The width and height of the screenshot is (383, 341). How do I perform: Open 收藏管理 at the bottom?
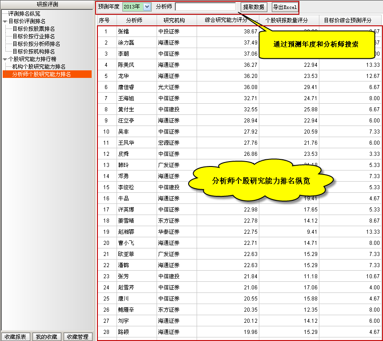[77, 337]
